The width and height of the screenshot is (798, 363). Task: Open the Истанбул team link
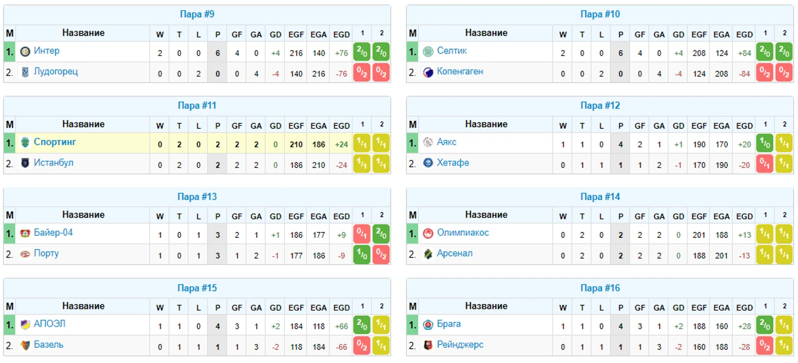coord(54,163)
